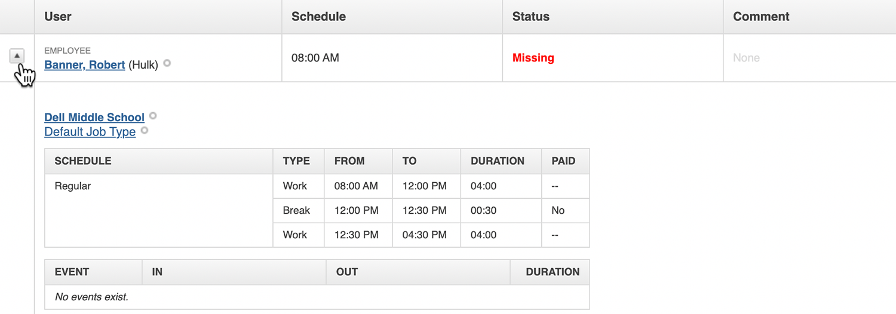Click the 04:30 PM end time cell
This screenshot has width=896, height=314.
point(424,235)
